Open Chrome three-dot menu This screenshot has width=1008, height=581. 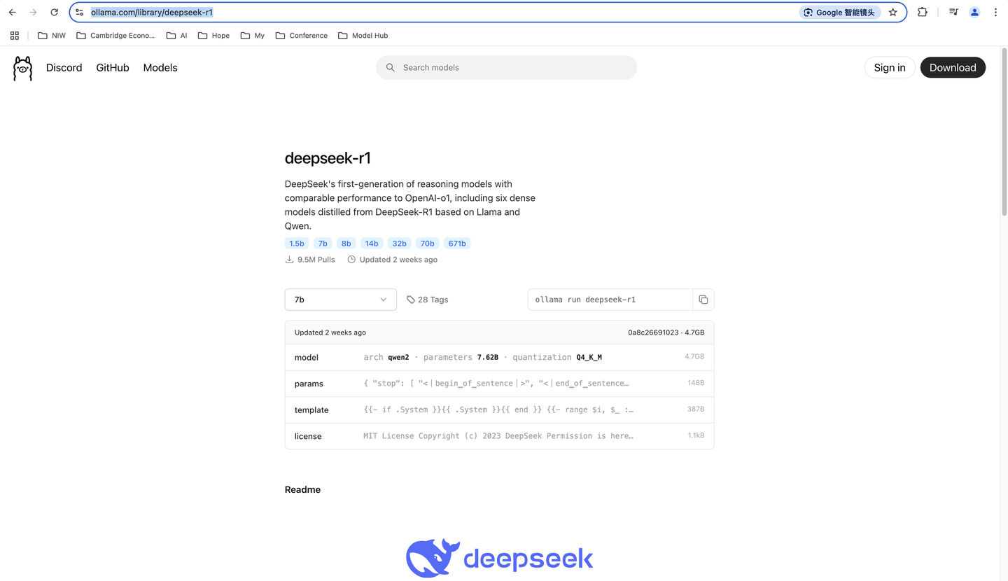point(995,13)
